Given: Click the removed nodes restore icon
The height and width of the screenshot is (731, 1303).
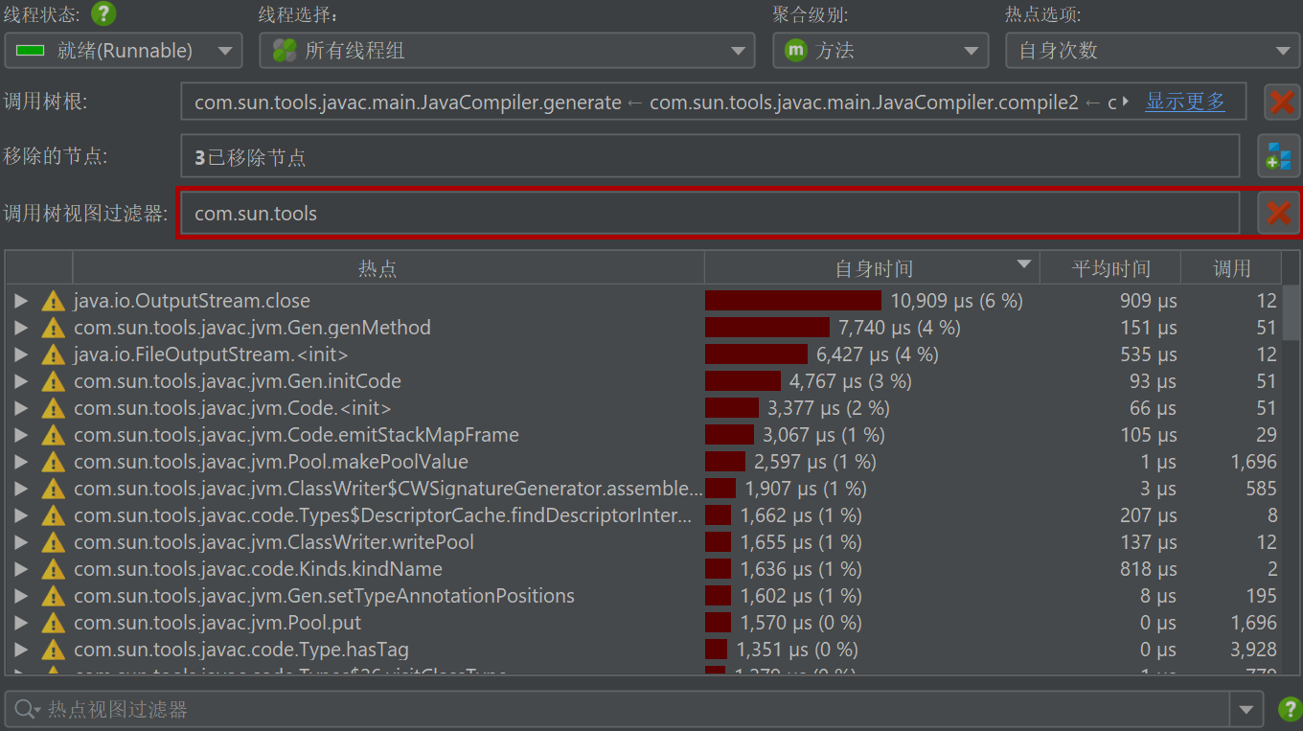Looking at the screenshot, I should (1278, 156).
